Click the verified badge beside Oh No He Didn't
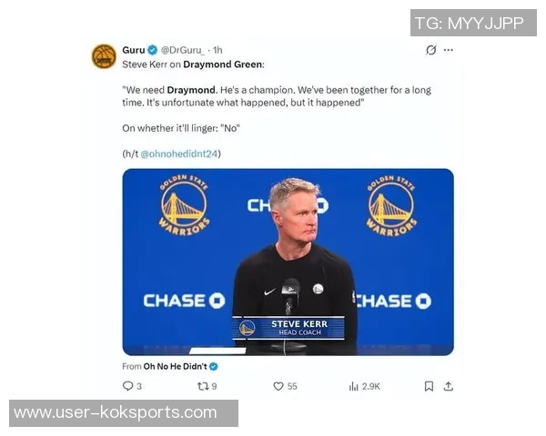546x436 pixels. click(x=214, y=366)
